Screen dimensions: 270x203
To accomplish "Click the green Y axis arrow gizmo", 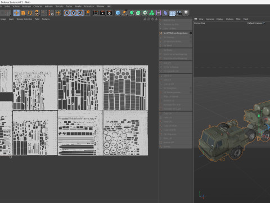I will [259, 116].
